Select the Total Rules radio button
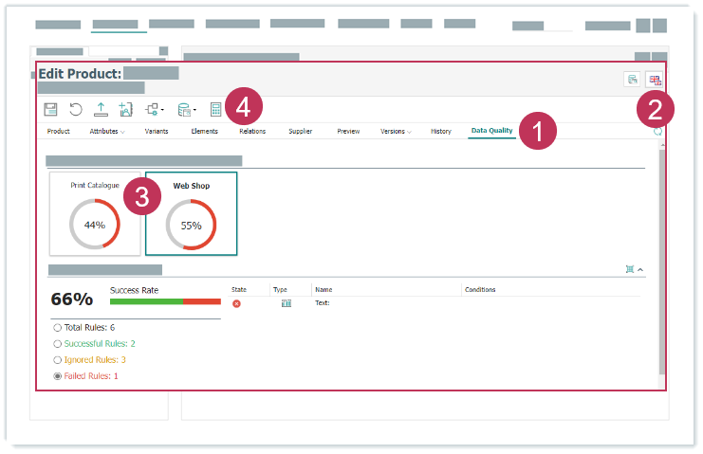The width and height of the screenshot is (703, 454). pos(58,327)
